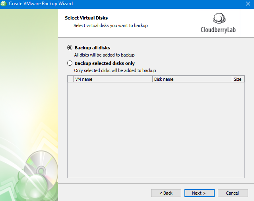Close the Create VMware Backup Wizard window
This screenshot has width=254, height=201.
[248, 4]
